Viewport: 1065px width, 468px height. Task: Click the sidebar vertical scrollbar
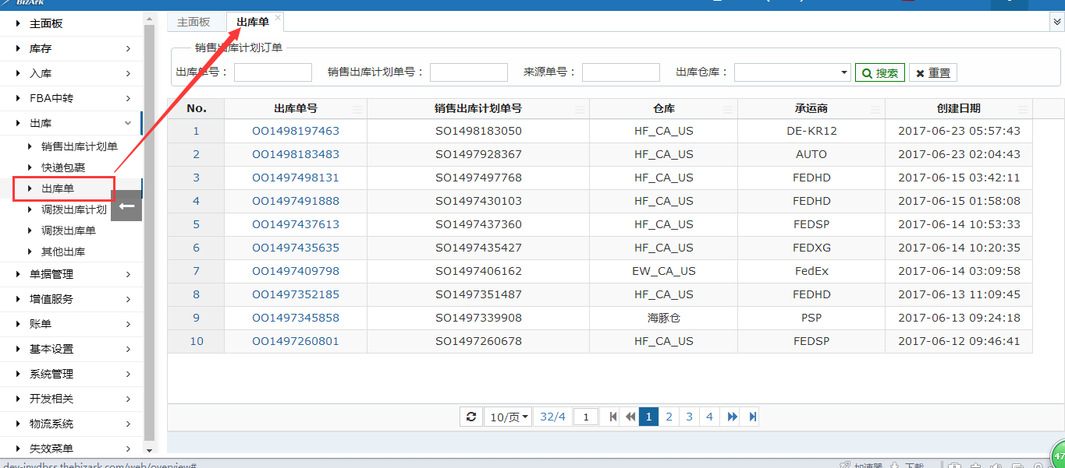[x=149, y=234]
